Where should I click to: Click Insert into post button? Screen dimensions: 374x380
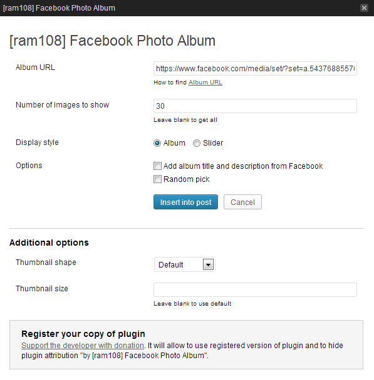[185, 202]
